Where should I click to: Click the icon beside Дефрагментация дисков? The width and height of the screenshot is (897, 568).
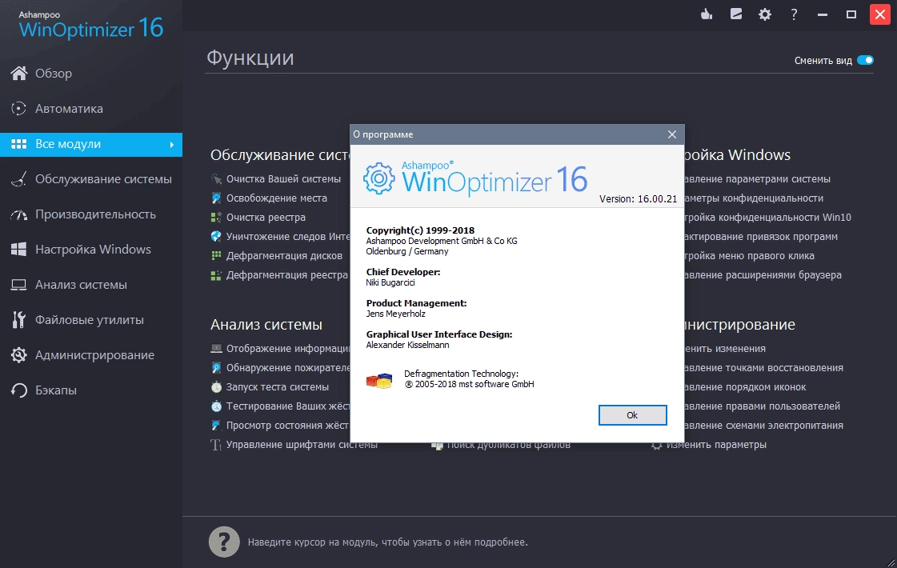click(x=216, y=256)
